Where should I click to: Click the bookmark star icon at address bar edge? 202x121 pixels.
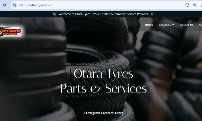[201, 5]
